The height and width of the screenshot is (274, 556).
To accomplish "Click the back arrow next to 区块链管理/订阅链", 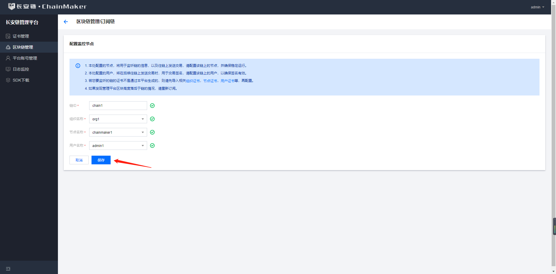I will 66,22.
